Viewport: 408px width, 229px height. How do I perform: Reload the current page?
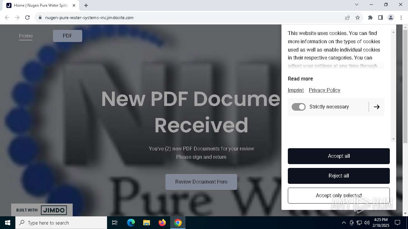point(27,17)
